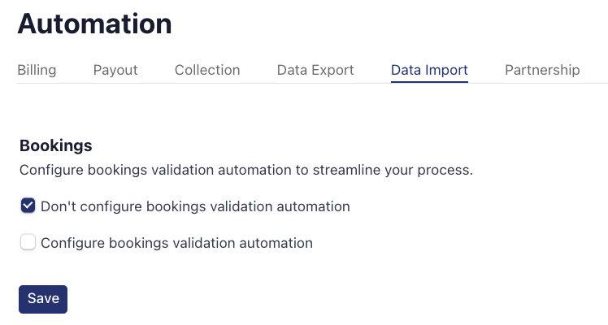Select the Data Export tab
The height and width of the screenshot is (325, 608).
[315, 70]
